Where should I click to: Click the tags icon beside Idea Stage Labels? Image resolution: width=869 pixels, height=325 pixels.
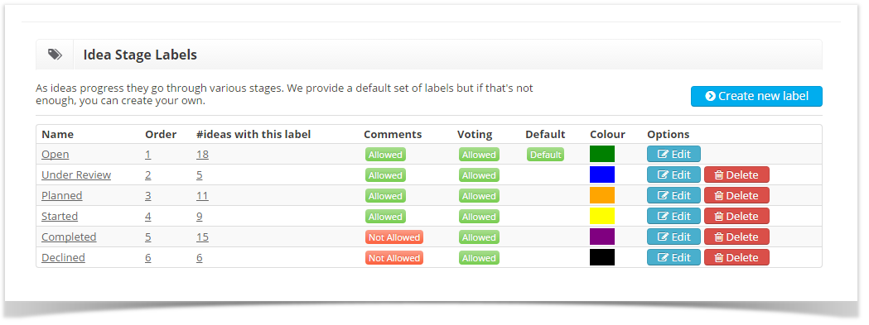pos(55,55)
